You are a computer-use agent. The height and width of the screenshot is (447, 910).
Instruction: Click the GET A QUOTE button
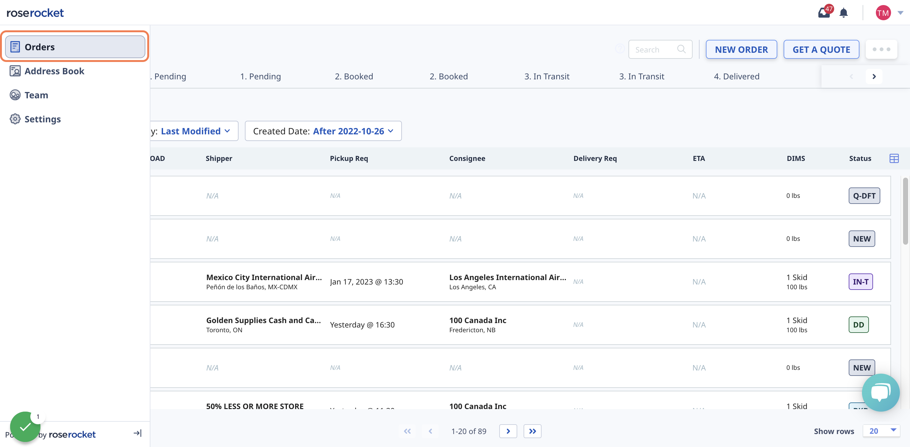(x=821, y=49)
